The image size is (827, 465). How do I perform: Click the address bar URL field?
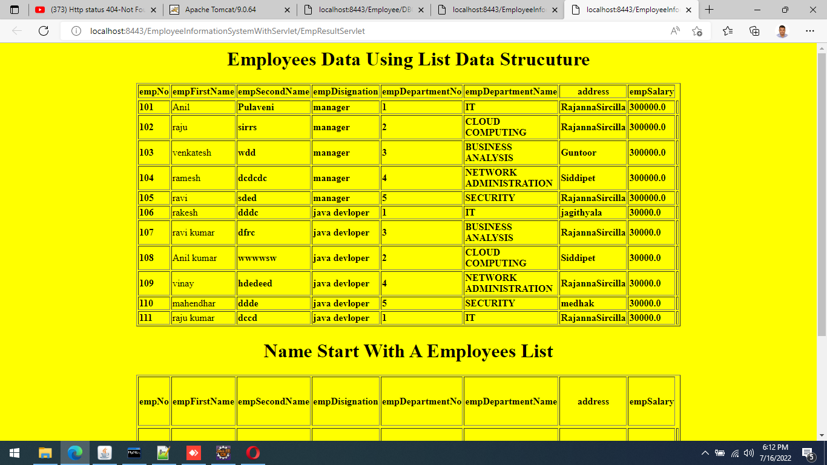(363, 31)
